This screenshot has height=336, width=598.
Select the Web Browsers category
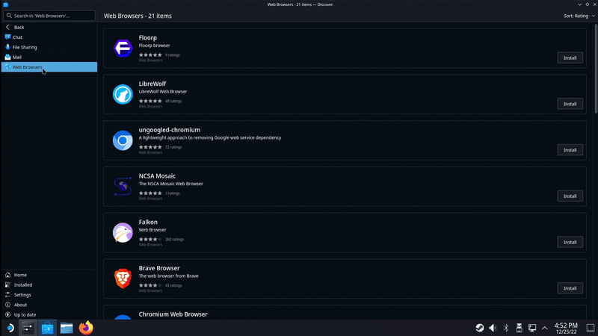[x=49, y=67]
